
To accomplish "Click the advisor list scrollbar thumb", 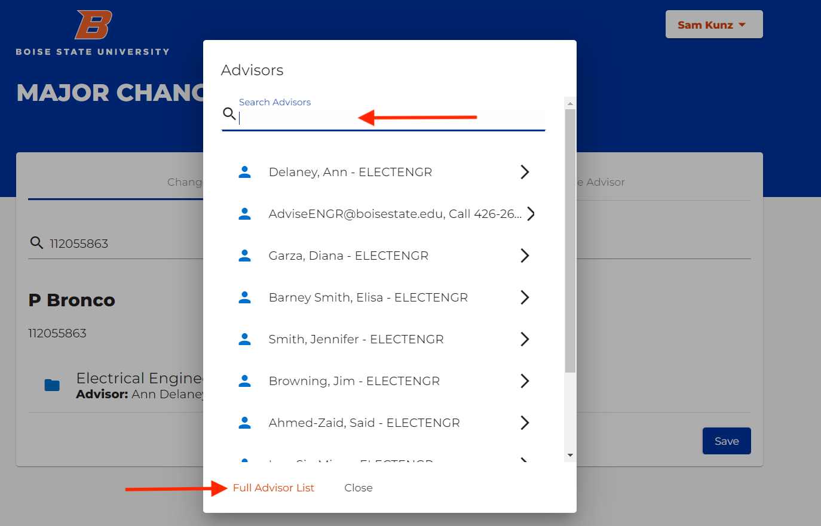I will (x=570, y=241).
